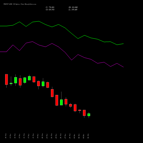Click the chart title text at top left
The image size is (143, 143).
click(x=20, y=4)
